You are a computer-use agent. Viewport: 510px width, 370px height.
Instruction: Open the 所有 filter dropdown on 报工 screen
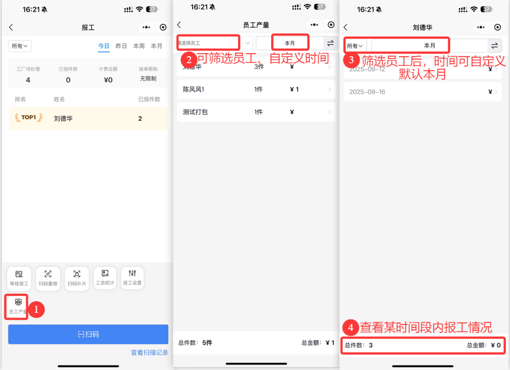coord(20,46)
